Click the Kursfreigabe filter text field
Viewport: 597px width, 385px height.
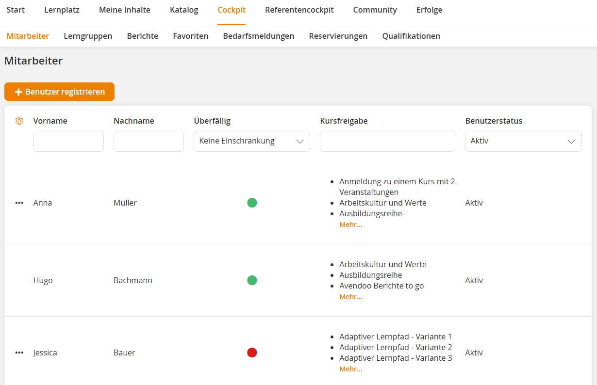tap(387, 141)
